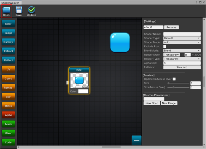This screenshot has width=206, height=149.
Task: Enable Update On Mouse Over checkbox
Action: (x=174, y=79)
